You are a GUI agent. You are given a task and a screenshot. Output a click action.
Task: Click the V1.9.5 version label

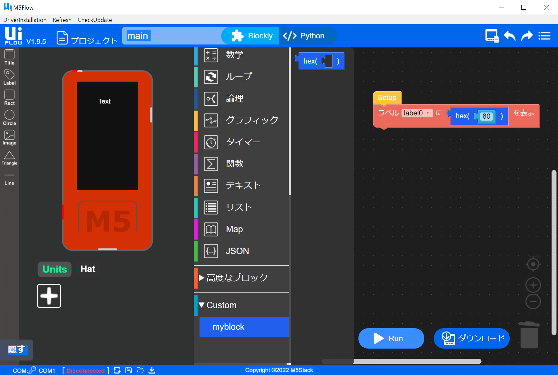(x=36, y=42)
